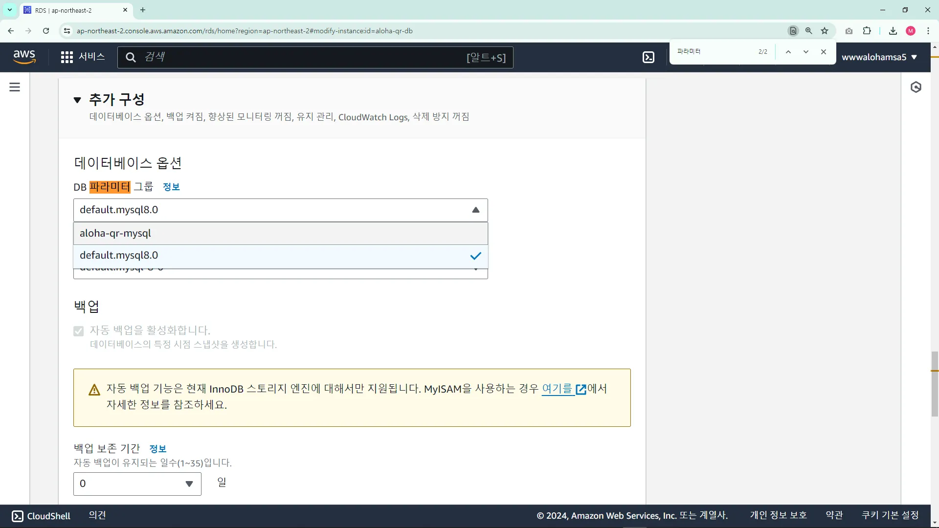Open the browser extensions puzzle icon
Screen dimensions: 939x528
(867, 31)
